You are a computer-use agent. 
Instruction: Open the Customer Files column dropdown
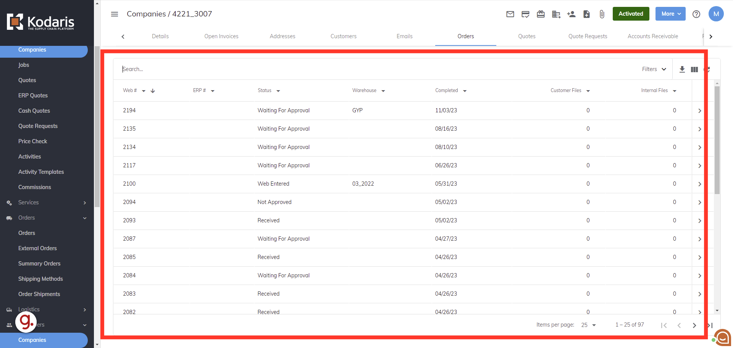588,91
